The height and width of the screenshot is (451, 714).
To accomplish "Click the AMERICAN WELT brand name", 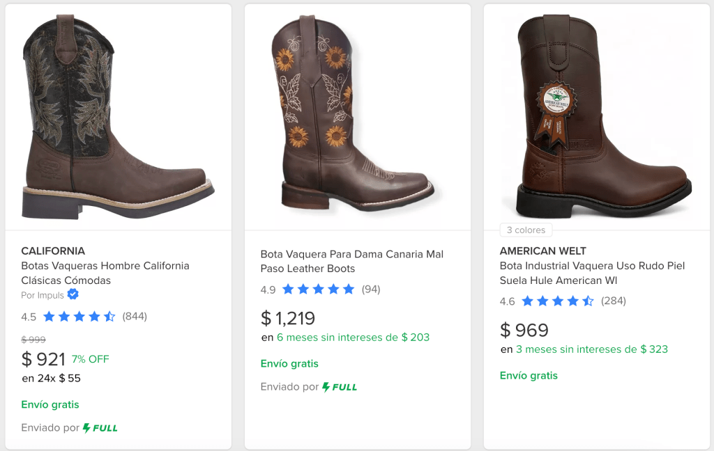I will 542,251.
